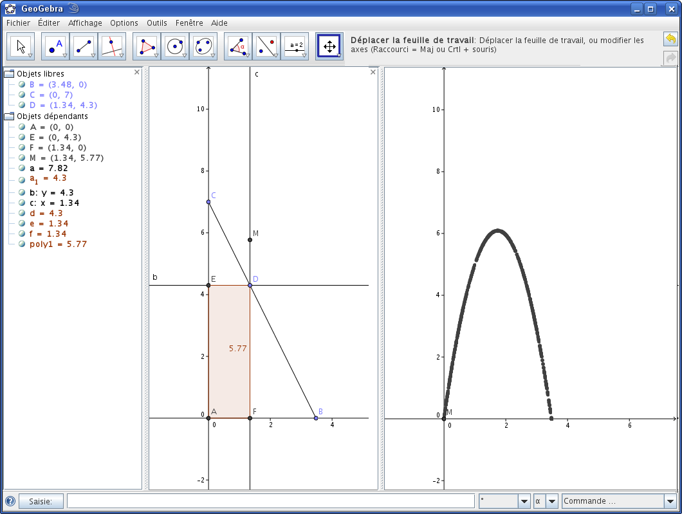Select the Move drawing pad tool
Screen dimensions: 682x514
[x=329, y=46]
